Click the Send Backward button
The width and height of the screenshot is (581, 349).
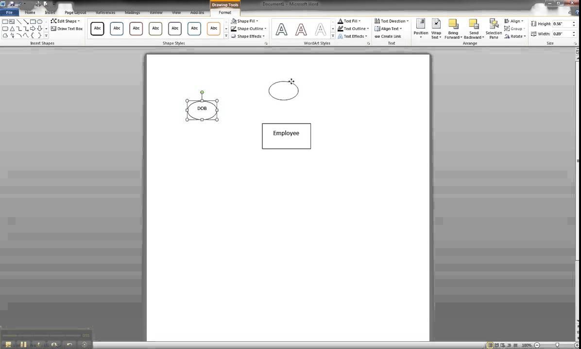point(474,29)
